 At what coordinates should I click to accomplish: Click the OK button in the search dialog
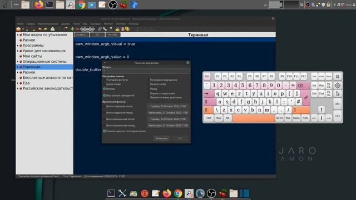point(180,138)
